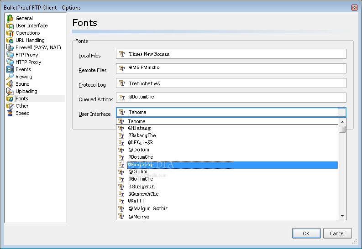Choose @Dotum from the font list
Screen dimensions: 362x249
click(227, 150)
